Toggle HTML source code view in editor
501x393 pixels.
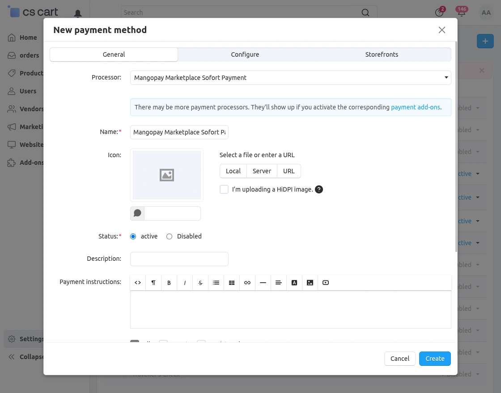point(138,283)
